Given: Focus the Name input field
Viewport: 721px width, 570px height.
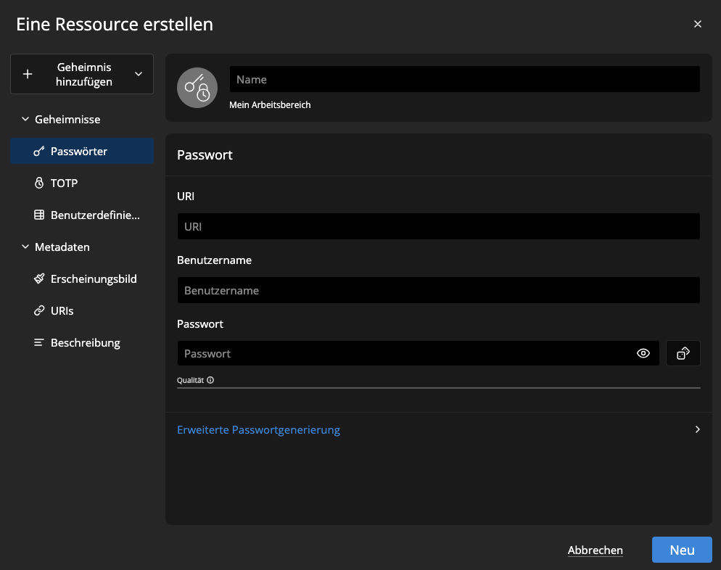Looking at the screenshot, I should click(x=465, y=79).
